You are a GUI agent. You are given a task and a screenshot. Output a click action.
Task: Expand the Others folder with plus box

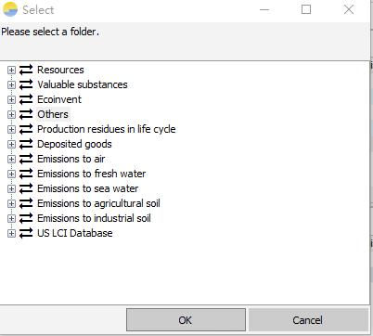coord(11,114)
